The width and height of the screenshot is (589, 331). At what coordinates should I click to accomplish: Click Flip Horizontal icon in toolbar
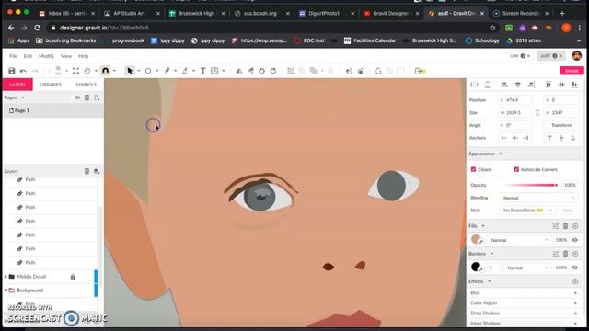tap(239, 71)
